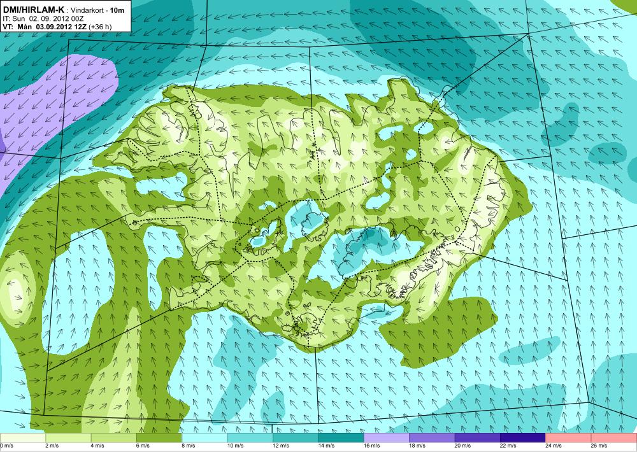637x452 pixels.
Task: Click the "12 m/s" legend label
Action: [x=281, y=446]
